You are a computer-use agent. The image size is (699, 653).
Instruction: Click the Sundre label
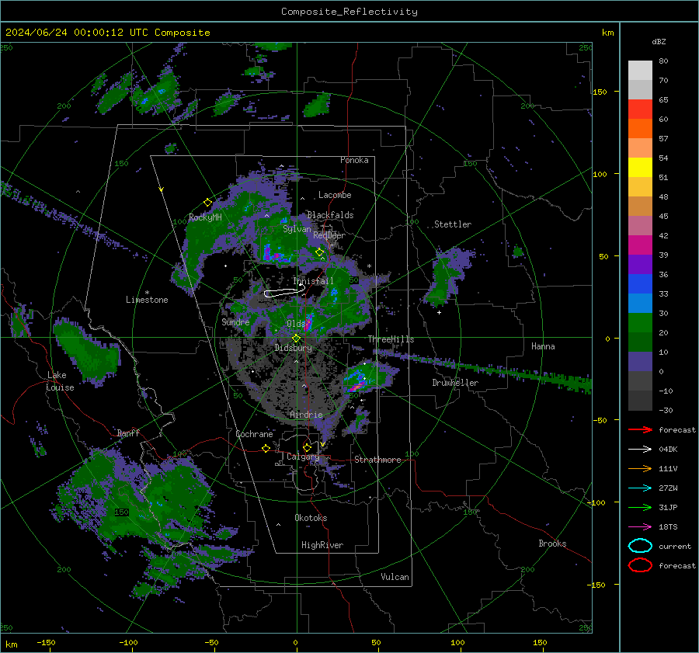click(x=235, y=321)
